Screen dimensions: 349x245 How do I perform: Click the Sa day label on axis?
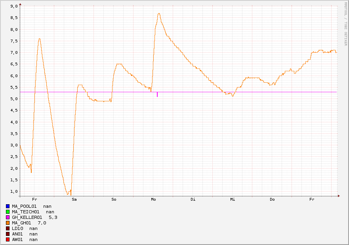click(74, 199)
